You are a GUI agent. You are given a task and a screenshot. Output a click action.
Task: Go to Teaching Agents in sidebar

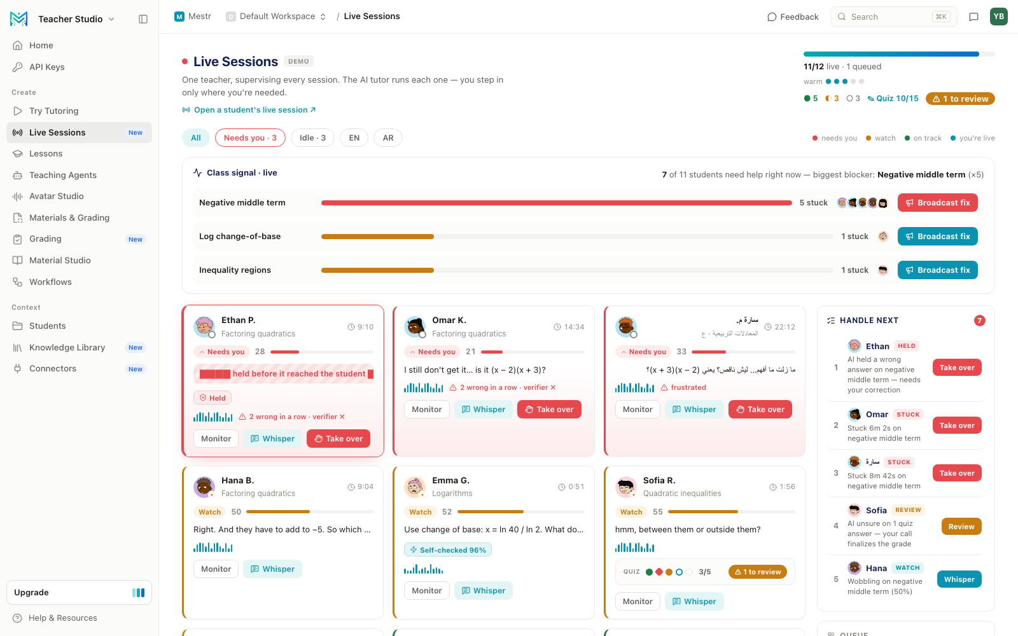79,175
